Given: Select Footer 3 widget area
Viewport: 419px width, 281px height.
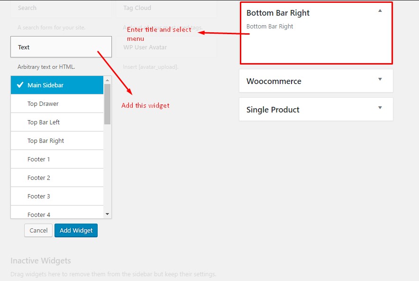Looking at the screenshot, I should tap(57, 196).
